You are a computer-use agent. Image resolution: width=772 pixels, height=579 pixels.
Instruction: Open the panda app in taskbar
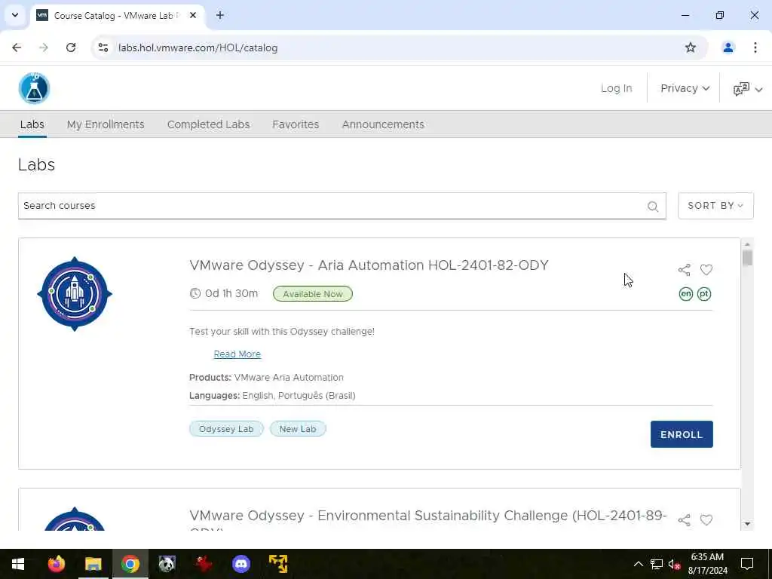click(x=167, y=564)
